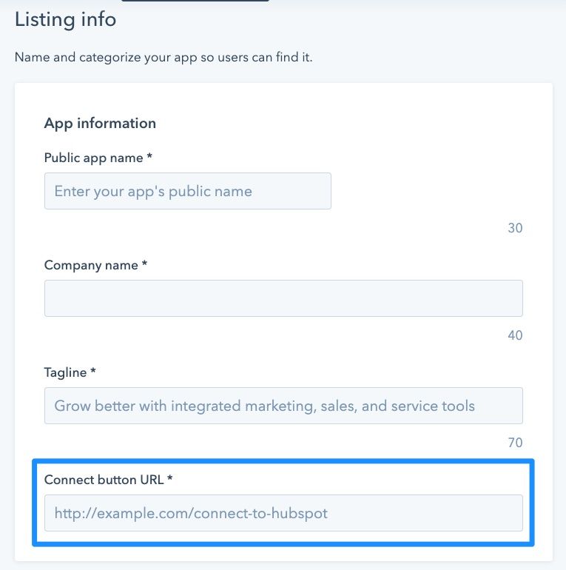The image size is (566, 570).
Task: Click the asterisk next to Connect button URL
Action: (169, 477)
